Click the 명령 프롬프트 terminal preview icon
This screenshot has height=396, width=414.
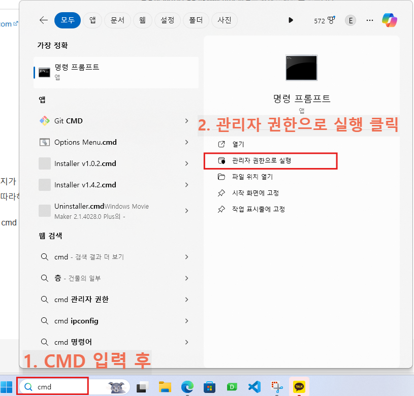pyautogui.click(x=301, y=67)
